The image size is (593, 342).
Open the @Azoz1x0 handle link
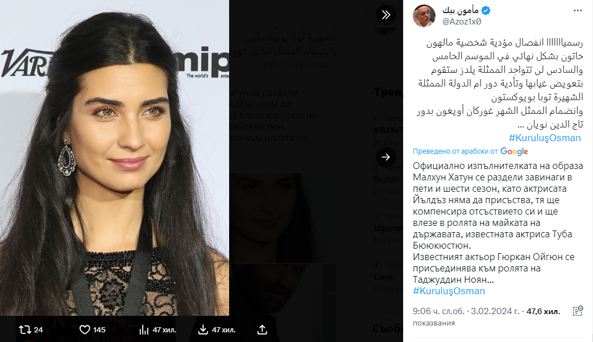(462, 22)
